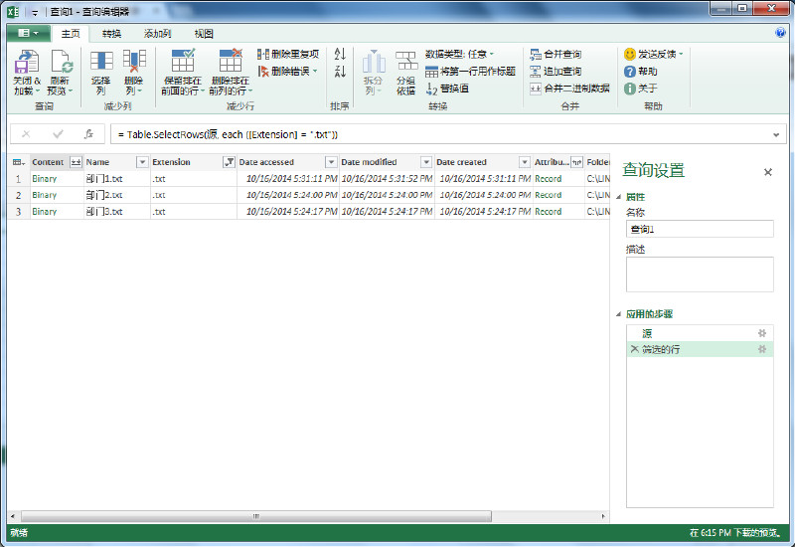Image resolution: width=795 pixels, height=547 pixels.
Task: Click Choose Columns (选择列) icon
Action: pos(101,62)
